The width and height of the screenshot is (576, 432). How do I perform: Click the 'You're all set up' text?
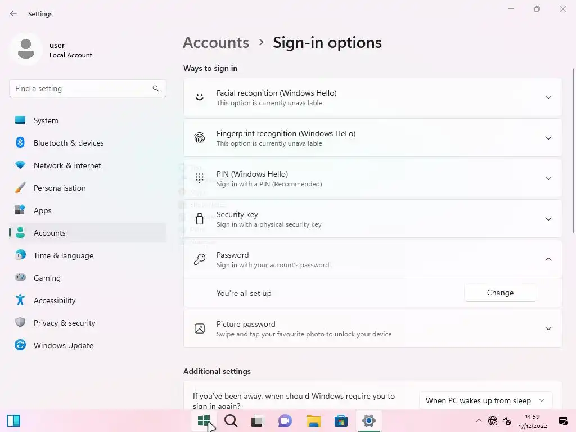(x=244, y=293)
